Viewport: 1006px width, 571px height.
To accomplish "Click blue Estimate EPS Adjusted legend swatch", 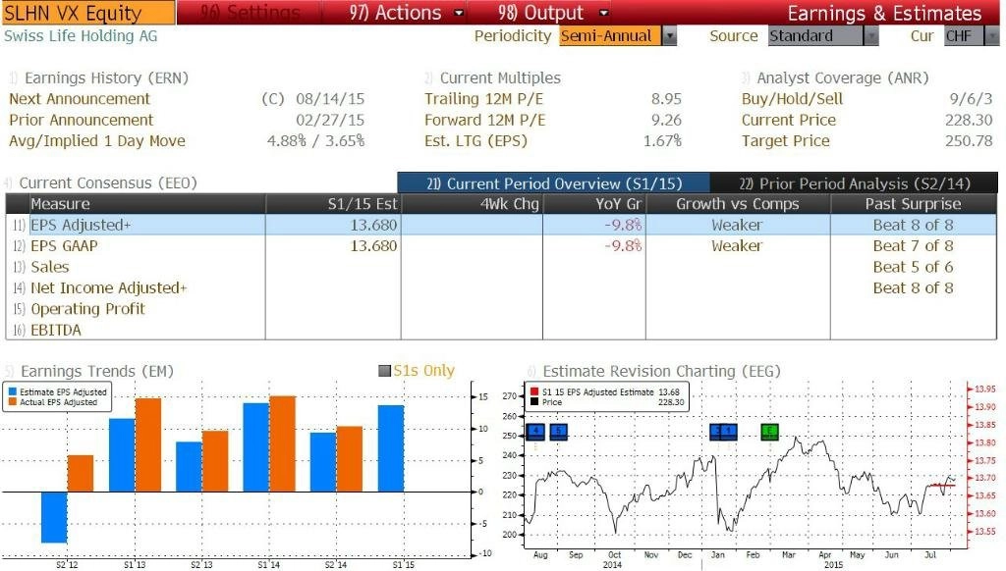I will [12, 391].
